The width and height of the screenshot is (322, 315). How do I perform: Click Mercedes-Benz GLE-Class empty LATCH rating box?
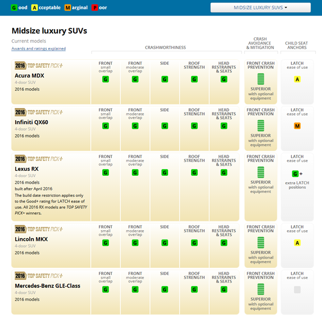297,290
